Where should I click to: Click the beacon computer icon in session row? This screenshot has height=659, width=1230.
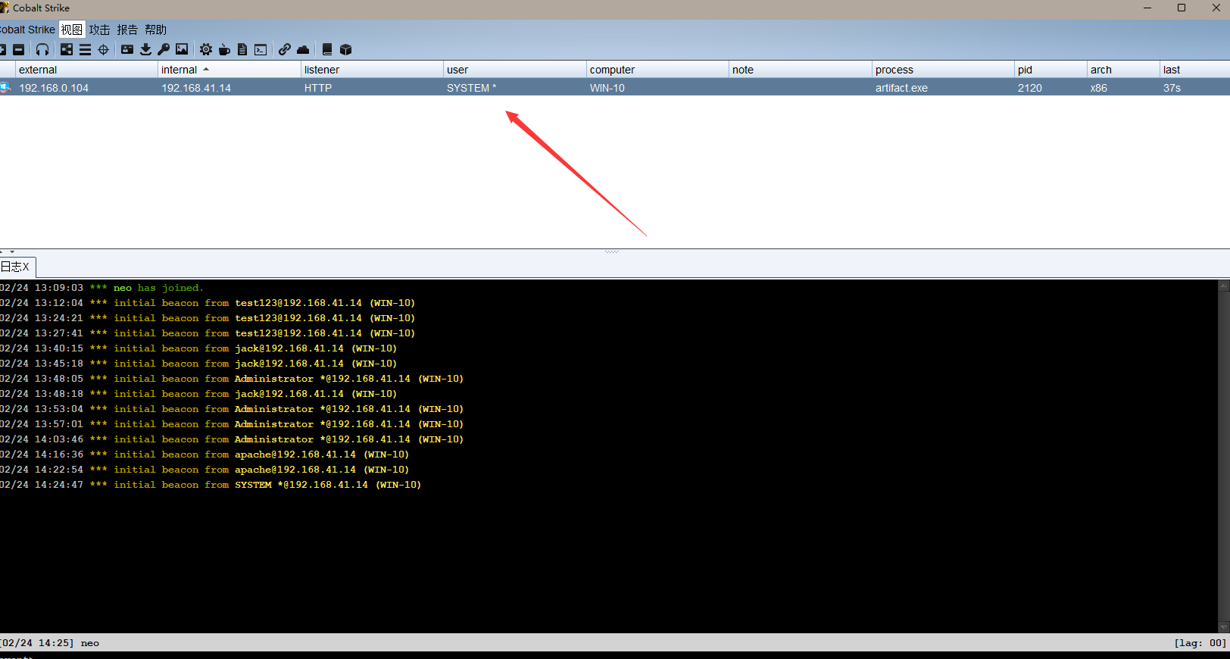(5, 87)
